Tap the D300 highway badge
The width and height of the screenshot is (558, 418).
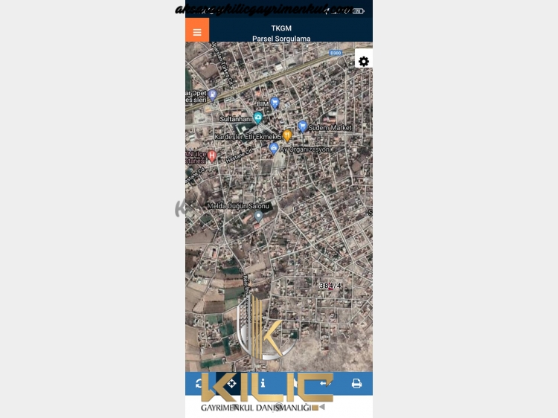336,53
